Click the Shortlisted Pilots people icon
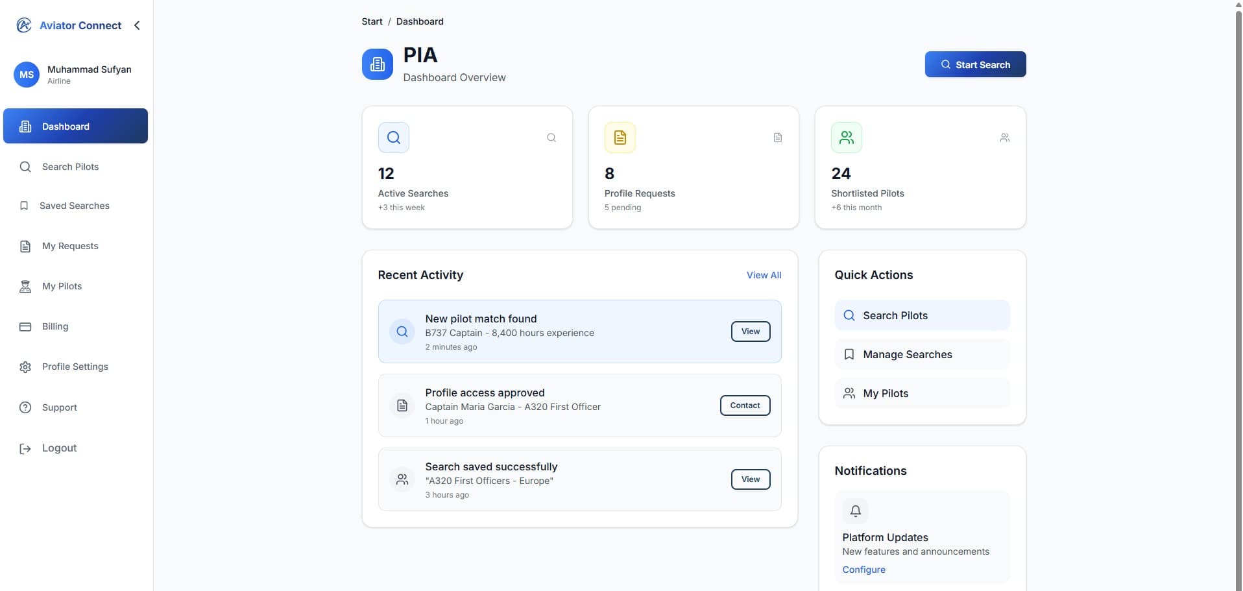The height and width of the screenshot is (591, 1243). coord(846,138)
